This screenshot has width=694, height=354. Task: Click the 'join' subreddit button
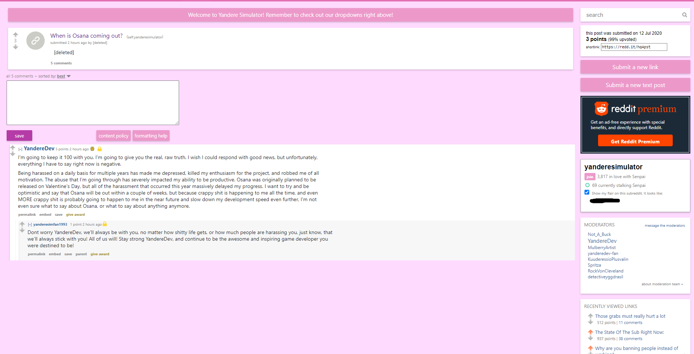click(x=590, y=177)
